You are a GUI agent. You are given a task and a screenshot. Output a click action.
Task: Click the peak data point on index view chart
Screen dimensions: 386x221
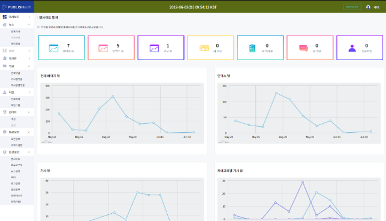(276, 93)
